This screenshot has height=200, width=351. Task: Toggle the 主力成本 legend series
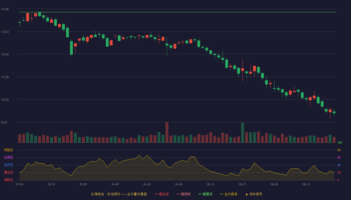point(229,194)
